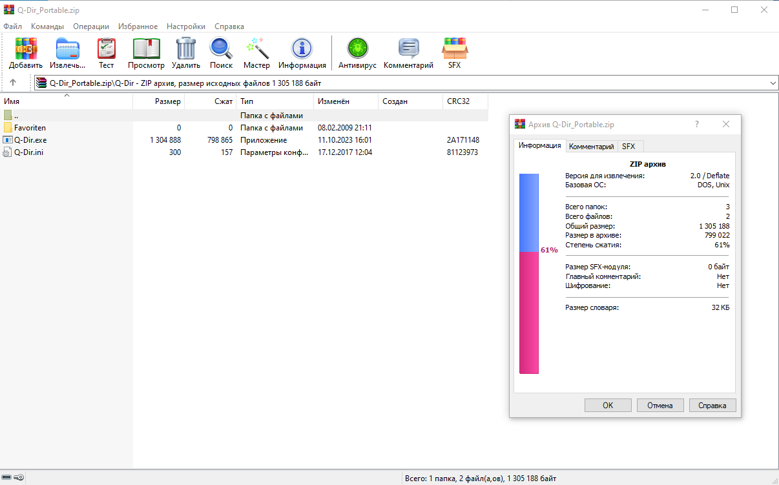Click the parent folder ".." icon
Screen dimensions: 779x485
pos(8,116)
